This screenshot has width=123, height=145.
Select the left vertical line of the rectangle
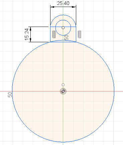[50, 34]
